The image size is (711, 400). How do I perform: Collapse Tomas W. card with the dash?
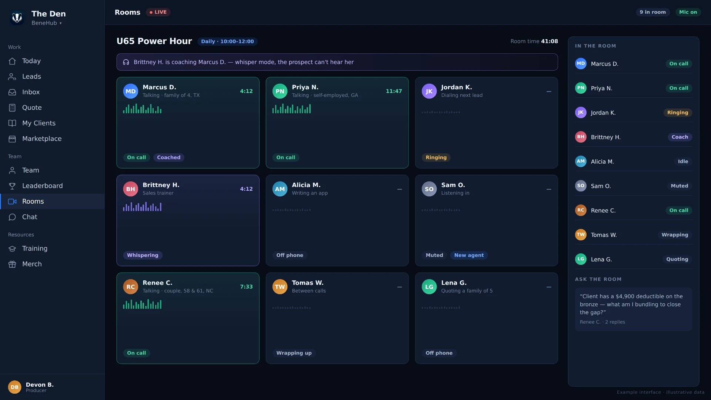coord(400,287)
